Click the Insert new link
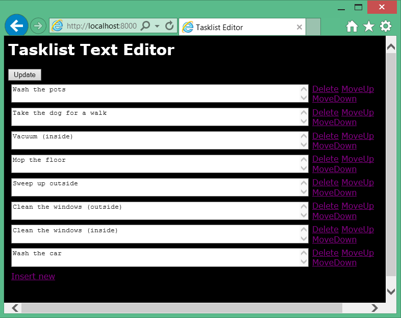Screen dimensions: 401x318 tap(33, 276)
